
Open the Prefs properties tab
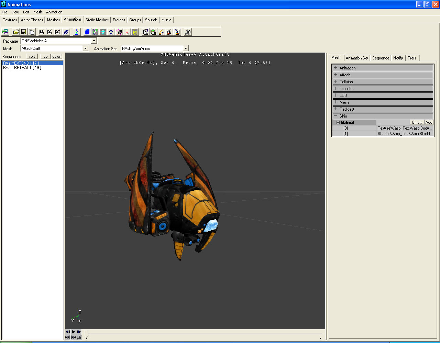tap(412, 58)
